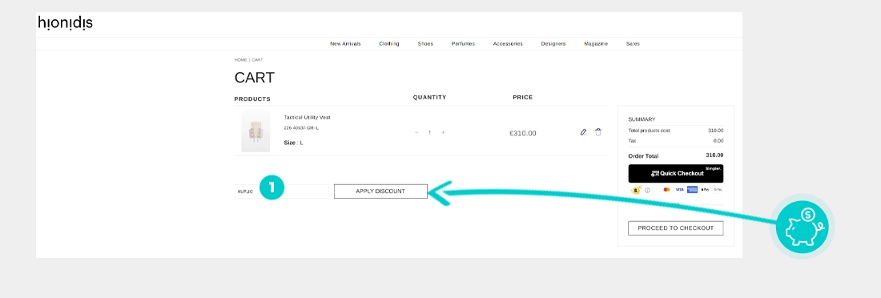Click the teal piggy bank icon
The image size is (881, 298).
point(803,228)
